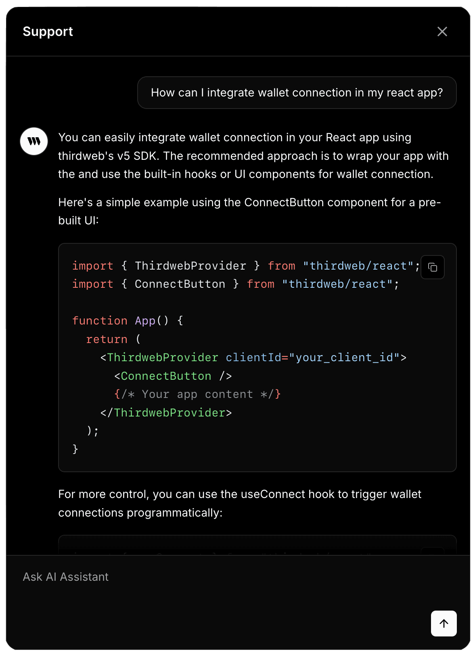This screenshot has width=475, height=655.
Task: Click the ThirdwebProvider import line
Action: pos(190,266)
